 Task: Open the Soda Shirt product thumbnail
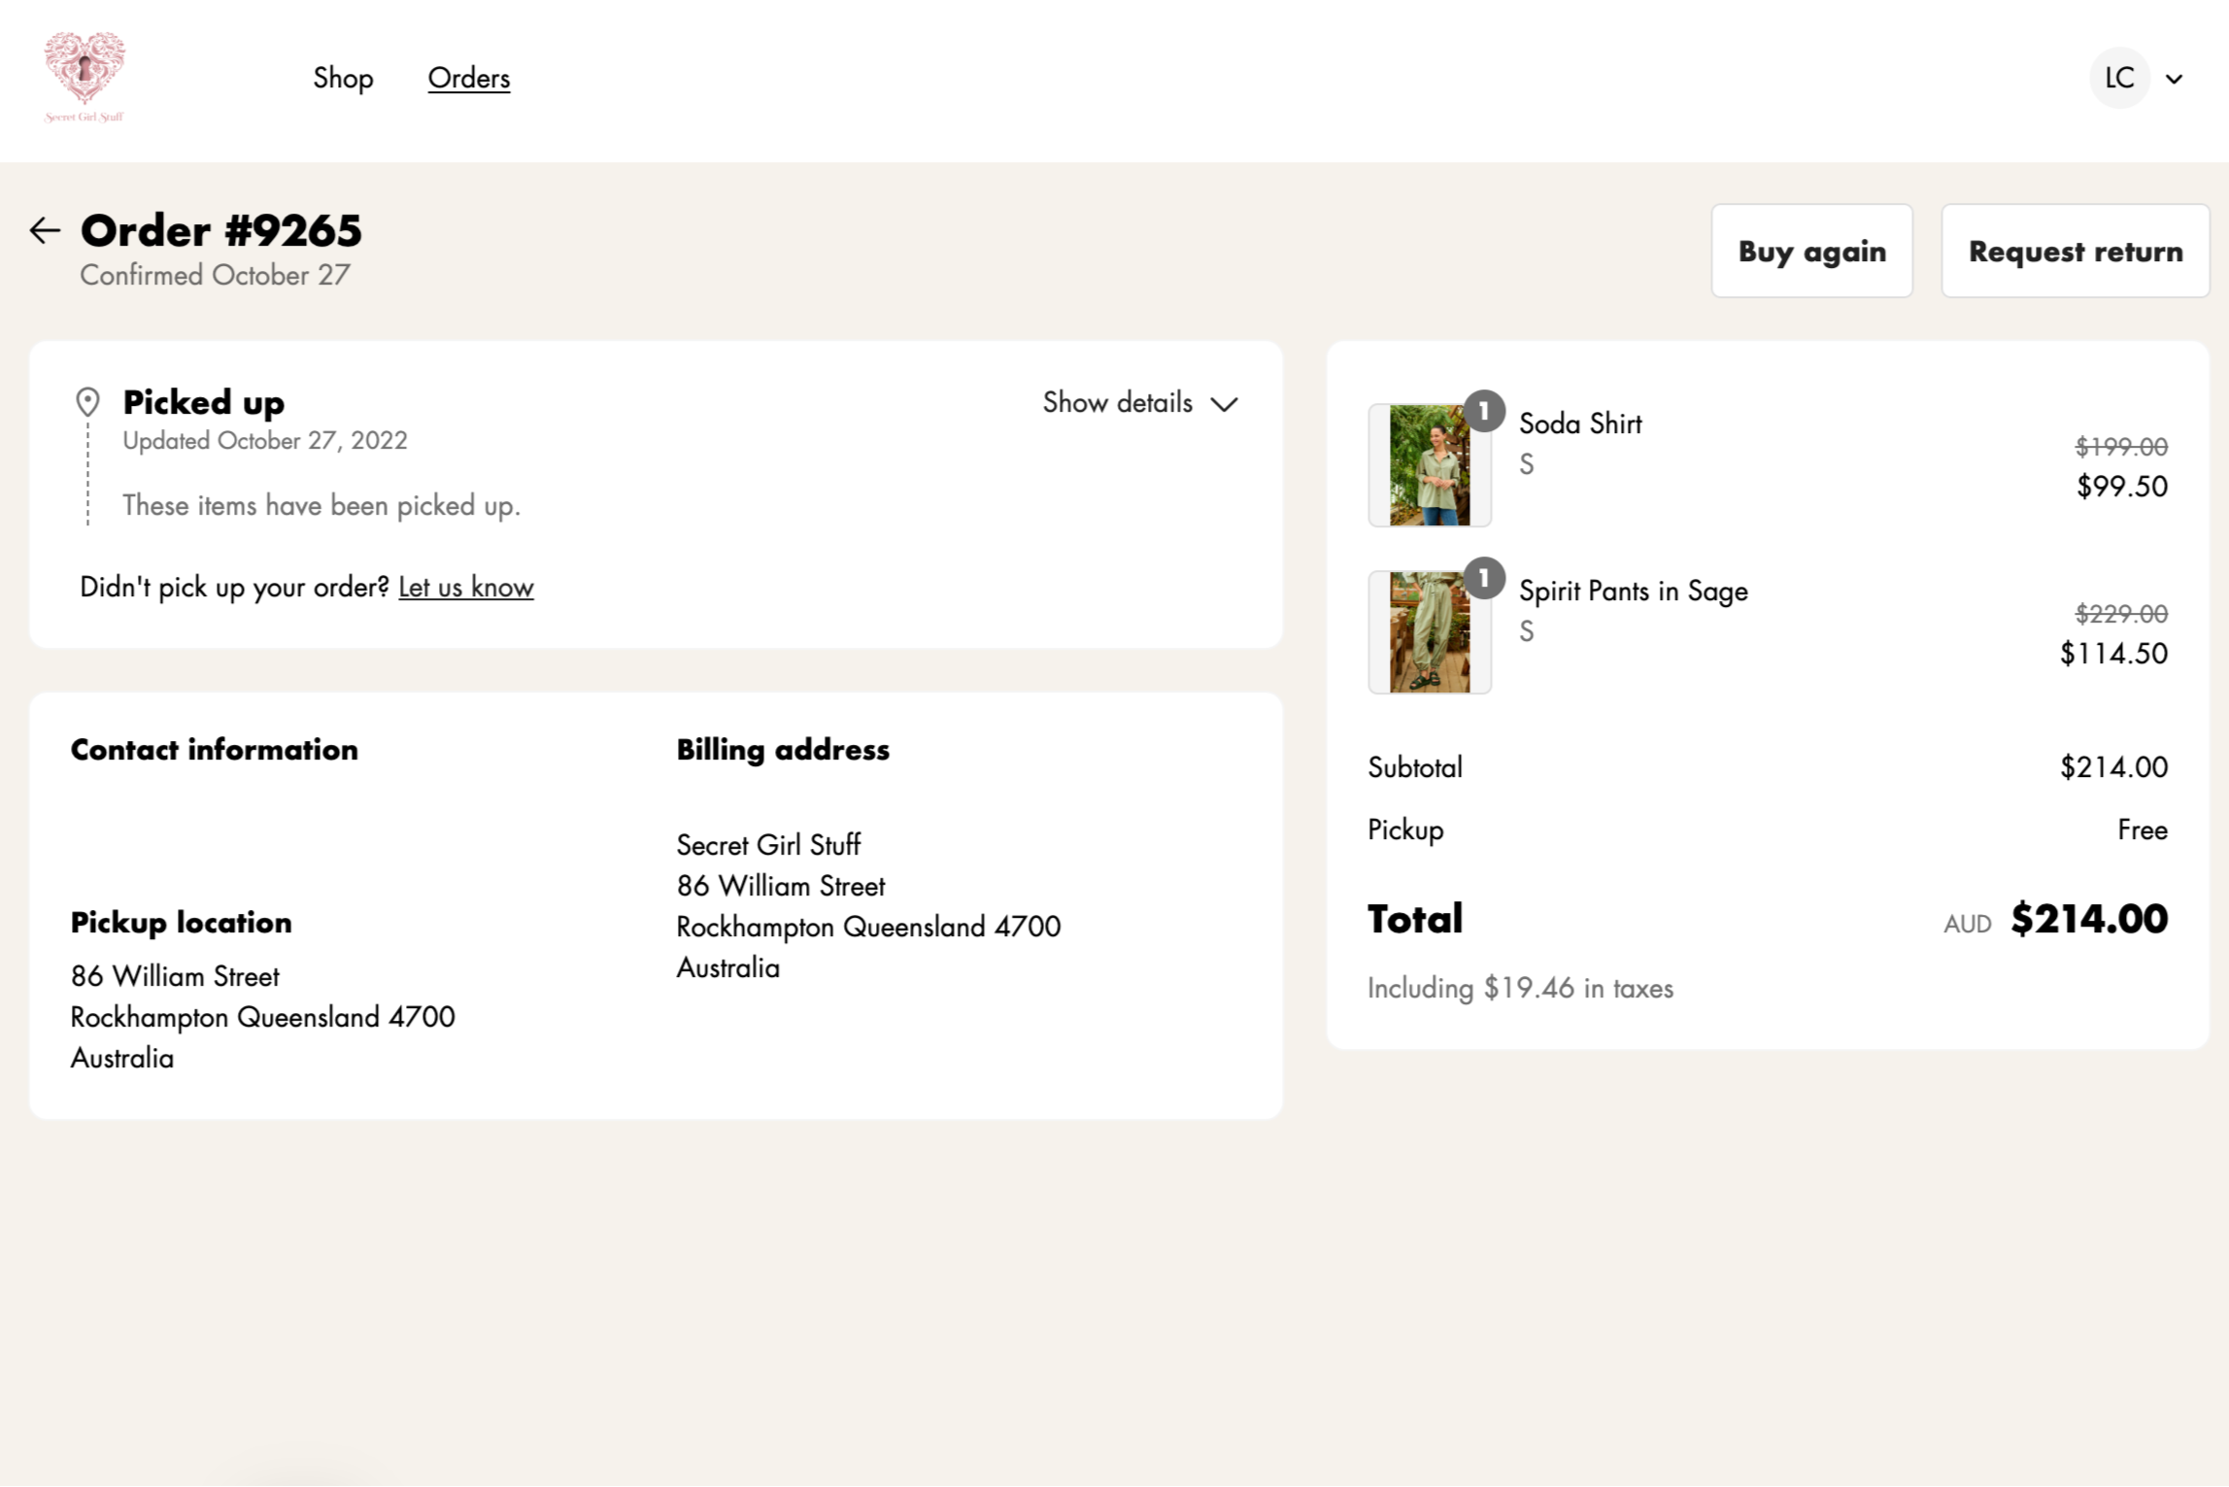(x=1429, y=466)
